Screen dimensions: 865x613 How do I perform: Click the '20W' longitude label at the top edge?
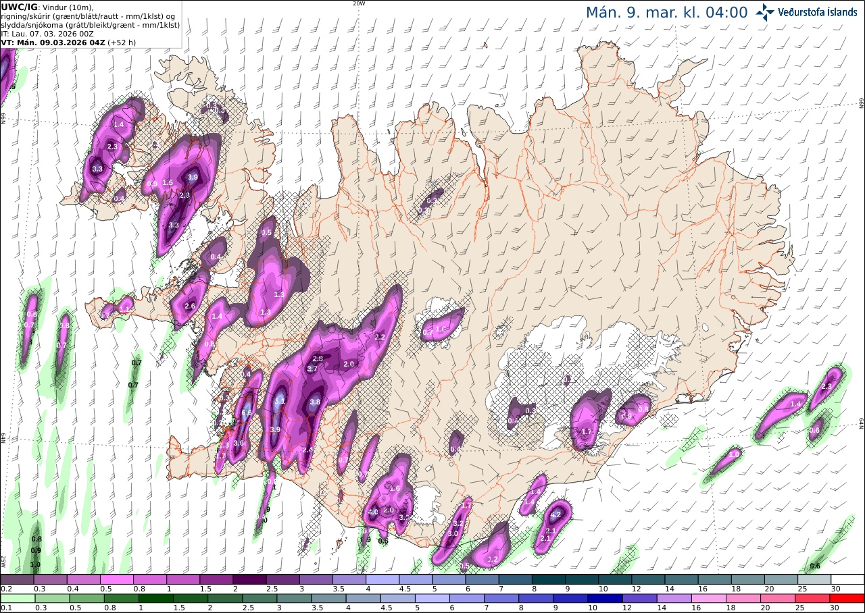coord(359,3)
